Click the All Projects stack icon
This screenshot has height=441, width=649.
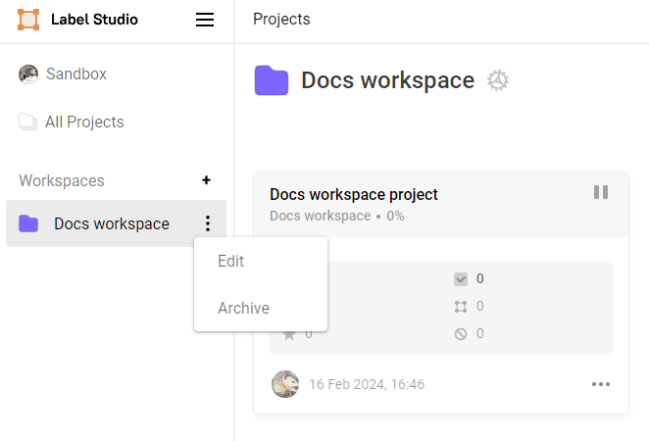point(28,122)
